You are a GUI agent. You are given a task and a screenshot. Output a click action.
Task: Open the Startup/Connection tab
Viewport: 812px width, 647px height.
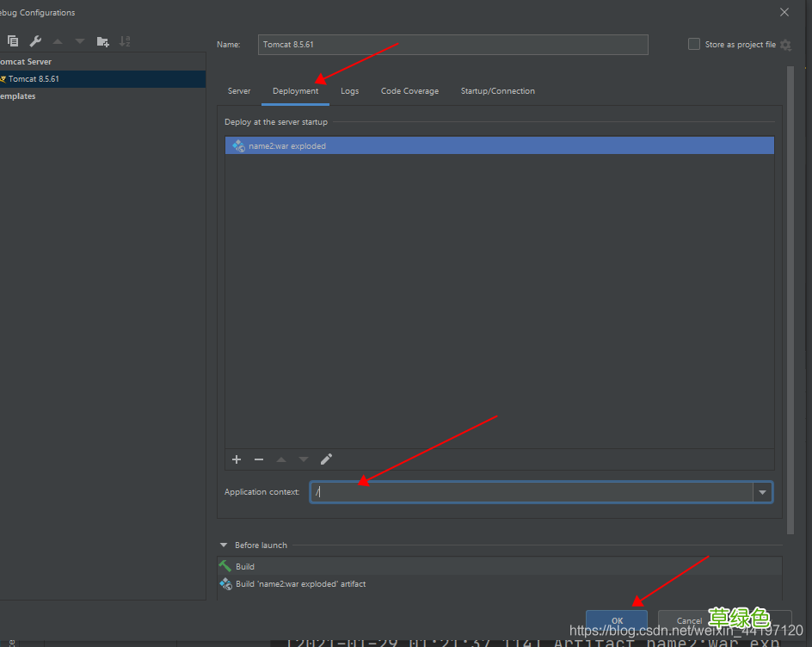497,91
